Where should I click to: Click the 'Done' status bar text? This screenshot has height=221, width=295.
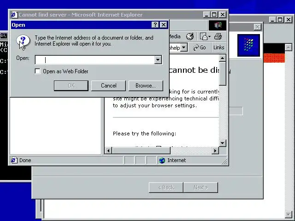pyautogui.click(x=25, y=160)
